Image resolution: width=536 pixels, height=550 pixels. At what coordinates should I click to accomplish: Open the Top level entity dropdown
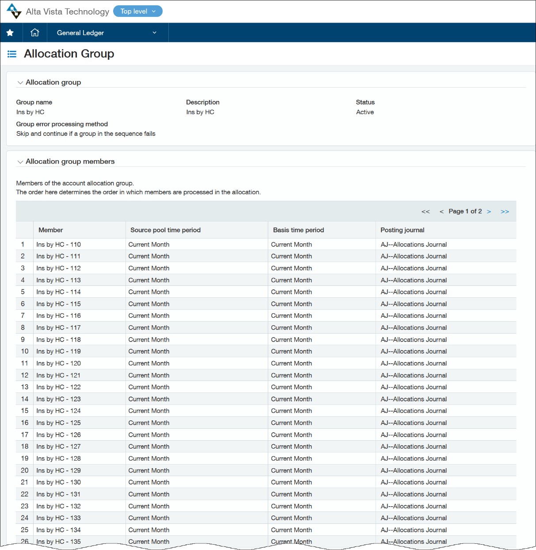pyautogui.click(x=138, y=12)
